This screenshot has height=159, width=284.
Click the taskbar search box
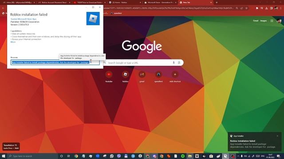32,156
